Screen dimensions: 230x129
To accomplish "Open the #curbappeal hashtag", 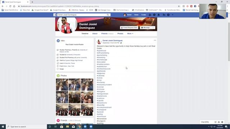I will click(101, 110).
